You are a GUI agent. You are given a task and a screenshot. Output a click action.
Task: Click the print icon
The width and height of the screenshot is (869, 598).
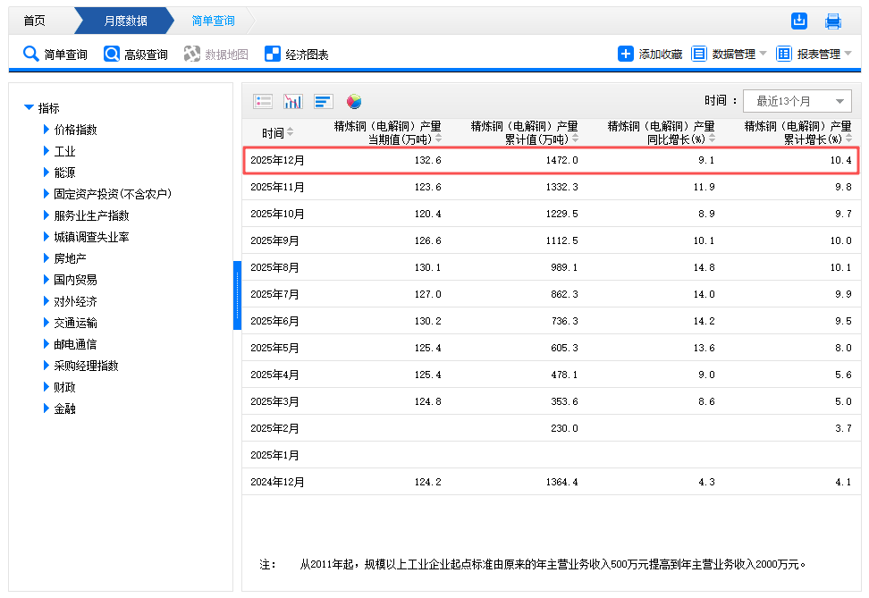click(833, 21)
